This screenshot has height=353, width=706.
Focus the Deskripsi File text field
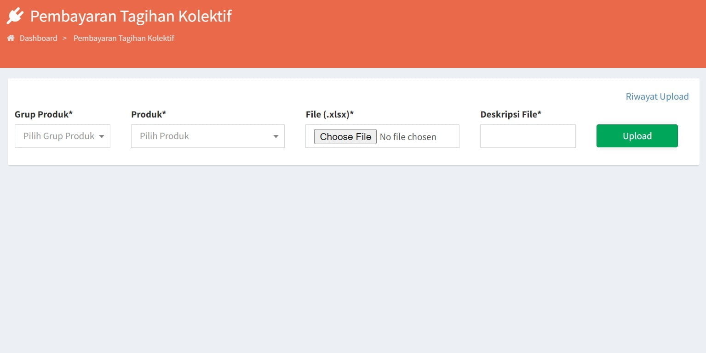(x=528, y=136)
